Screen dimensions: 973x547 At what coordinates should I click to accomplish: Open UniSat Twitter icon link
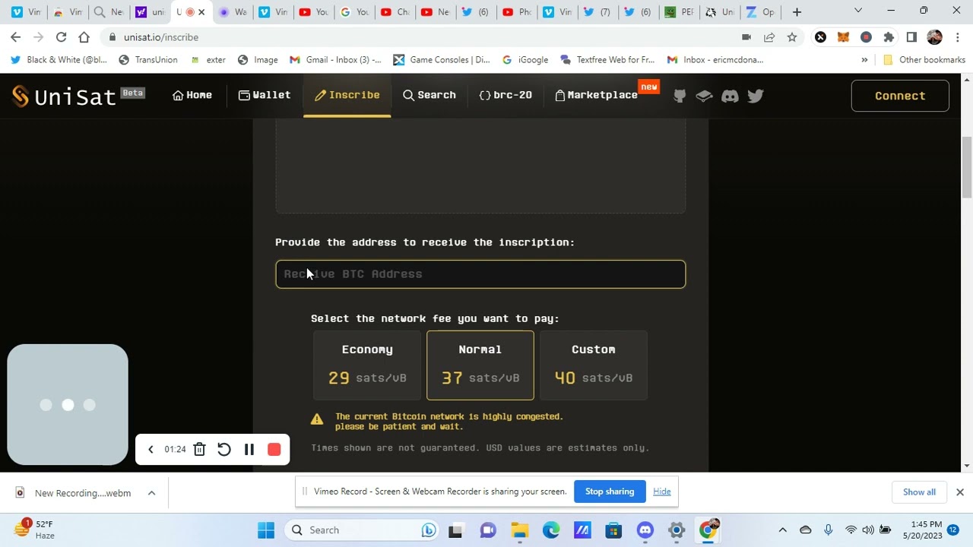coord(756,96)
